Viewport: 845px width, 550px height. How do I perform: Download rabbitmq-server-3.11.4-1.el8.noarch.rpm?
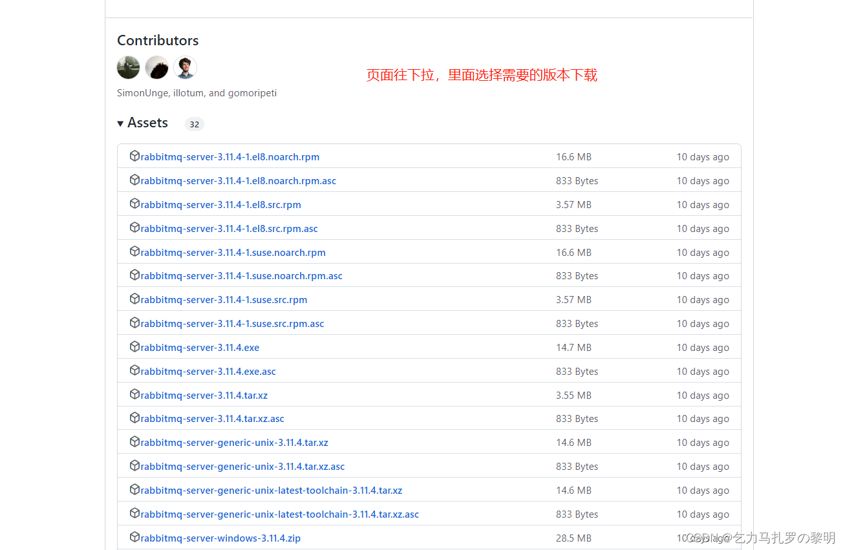click(230, 157)
